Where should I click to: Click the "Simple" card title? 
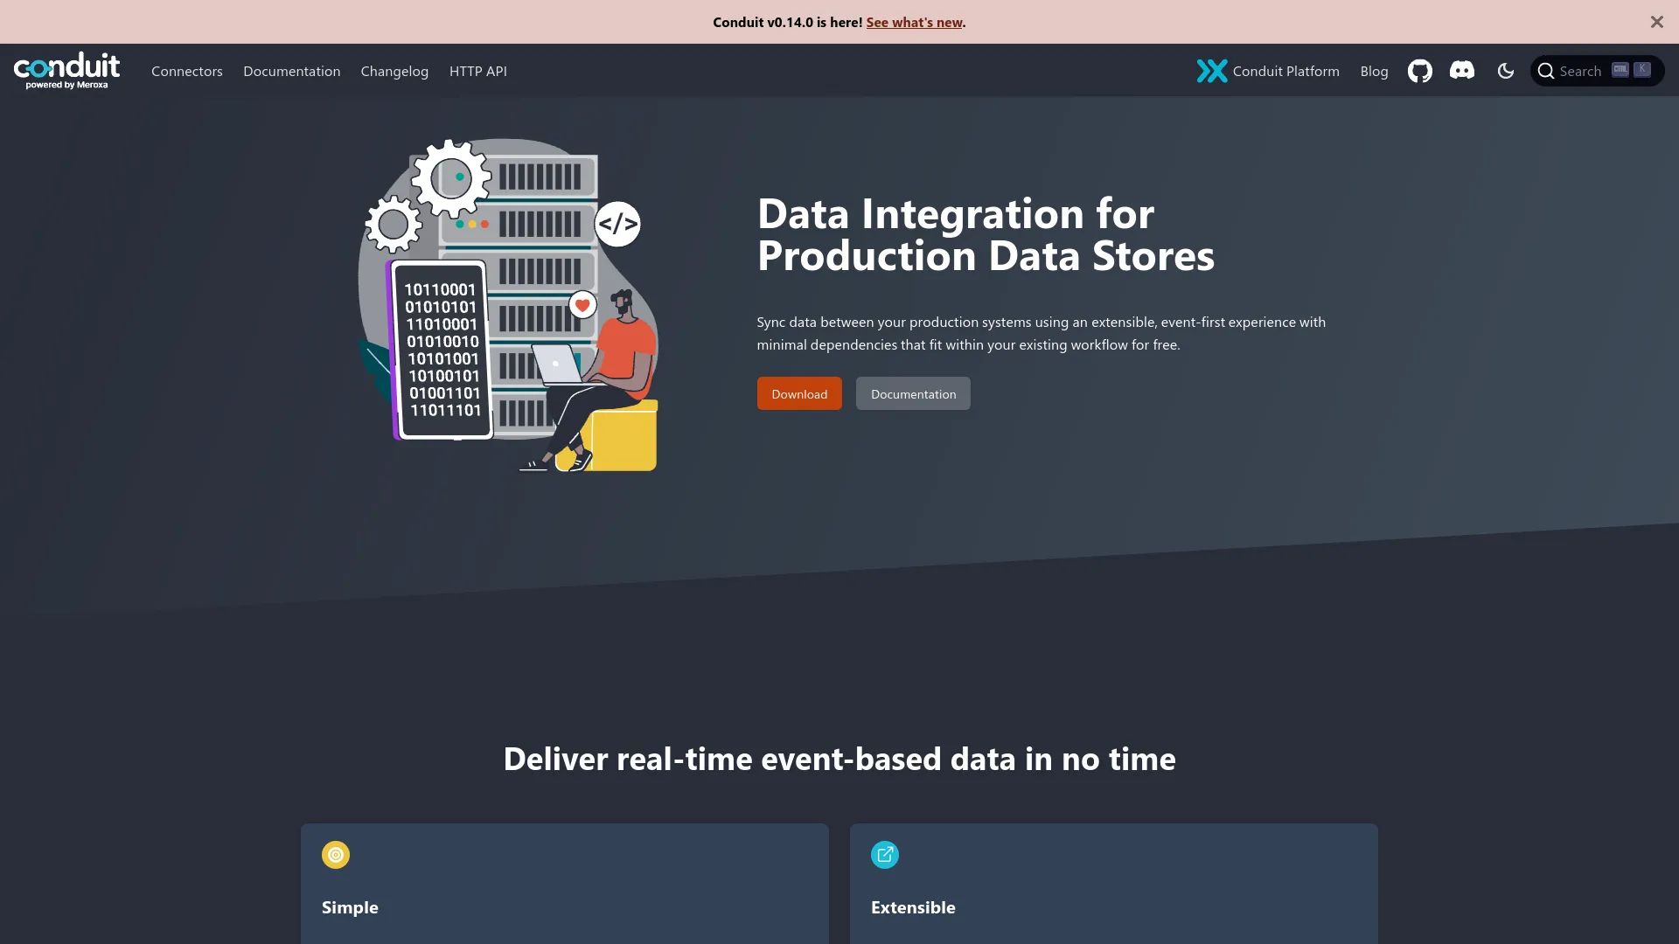tap(350, 907)
